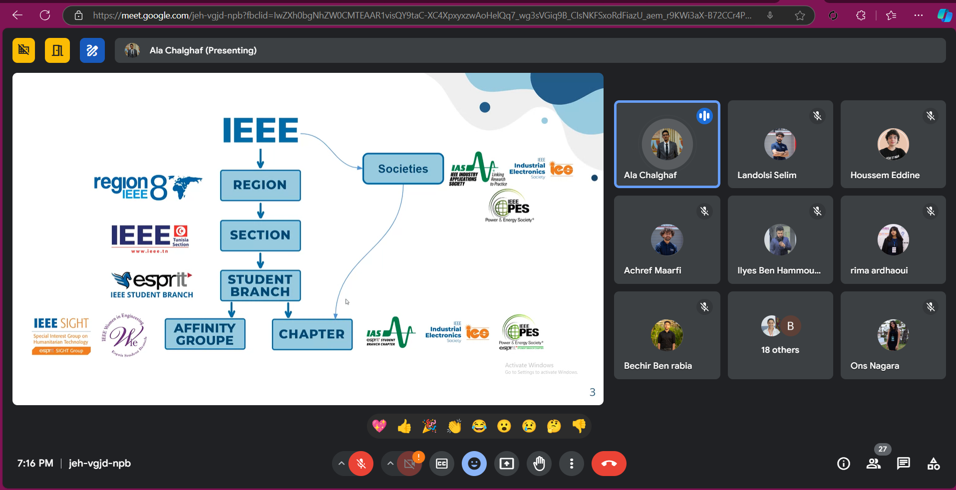Open meeting details info
956x490 pixels.
coord(844,464)
